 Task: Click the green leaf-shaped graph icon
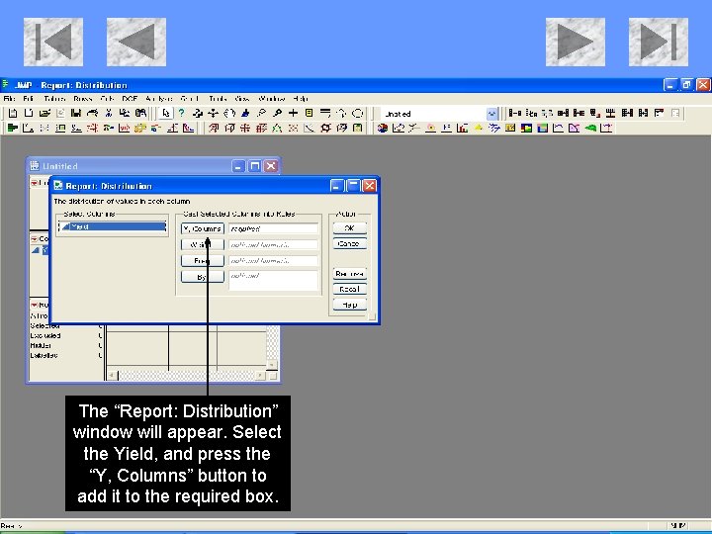point(590,128)
